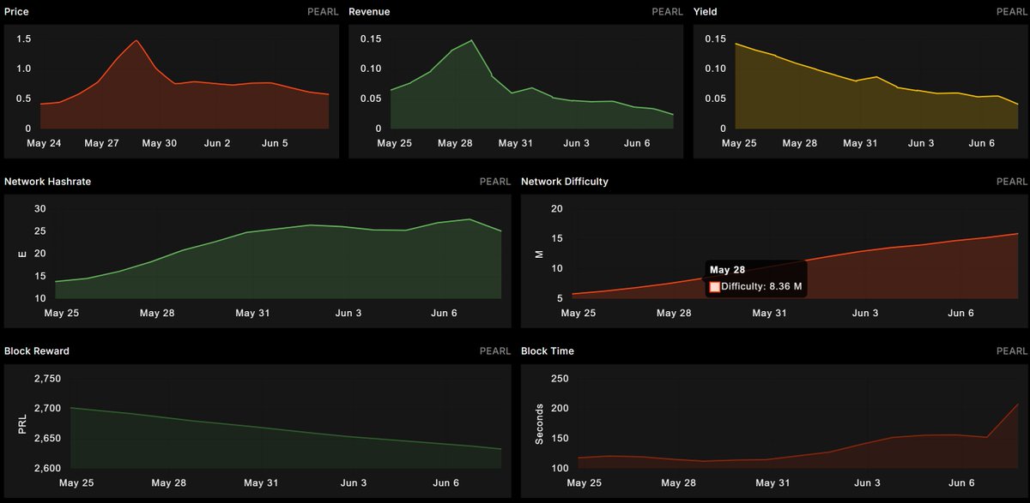Click the 'May 31' label on the Hashrate axis
Viewport: 1030px width, 503px height.
252,313
